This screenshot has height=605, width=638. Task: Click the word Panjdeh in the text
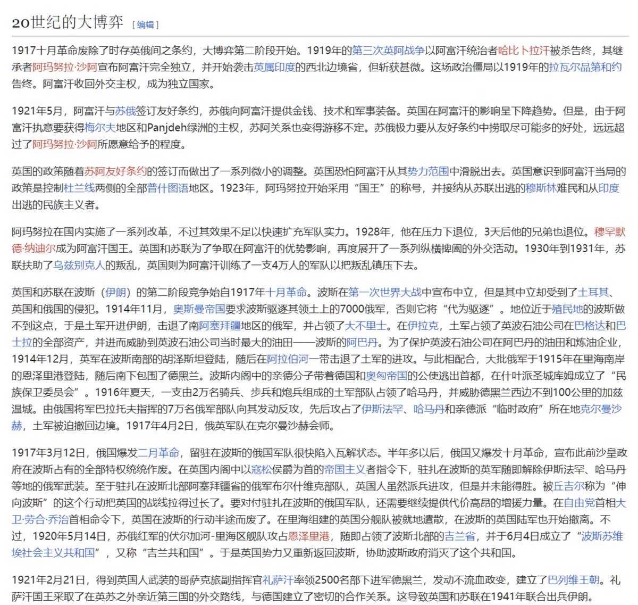(166, 128)
